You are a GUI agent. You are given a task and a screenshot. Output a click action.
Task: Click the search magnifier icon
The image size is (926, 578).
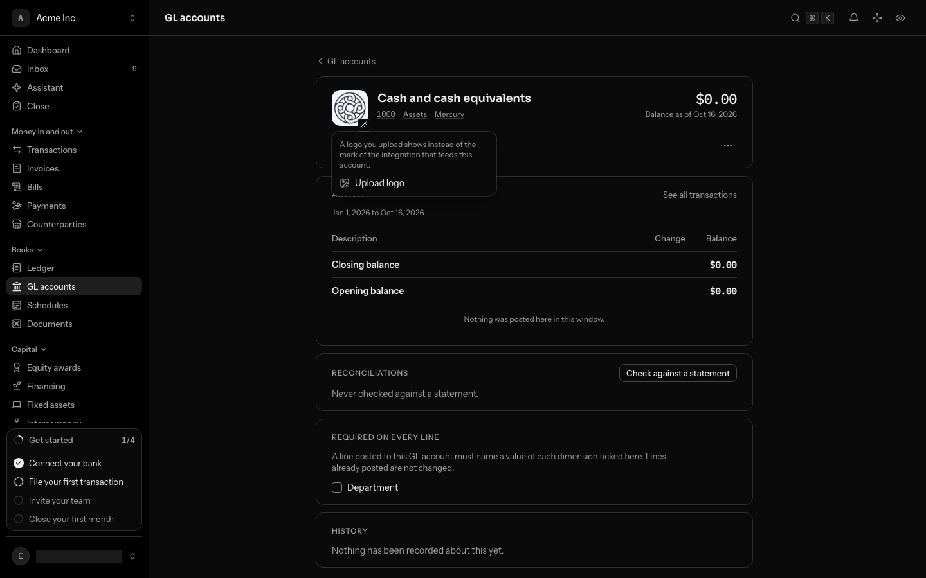(795, 18)
